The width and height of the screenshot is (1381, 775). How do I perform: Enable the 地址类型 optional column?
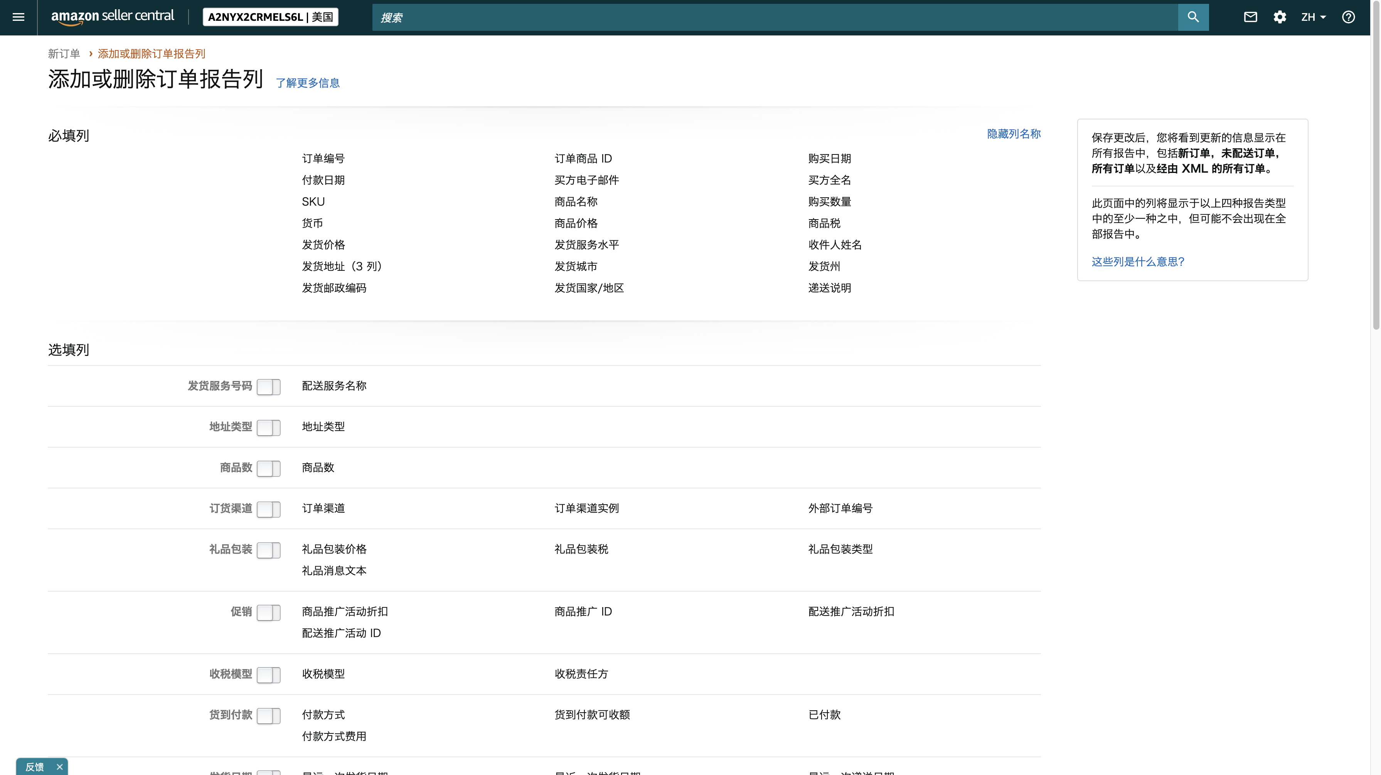click(x=269, y=428)
